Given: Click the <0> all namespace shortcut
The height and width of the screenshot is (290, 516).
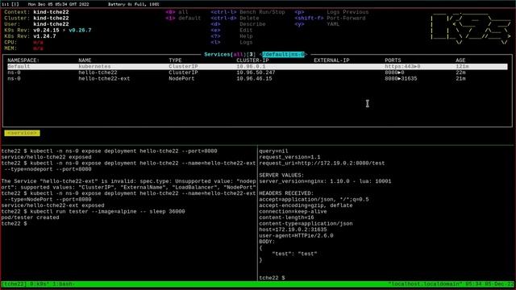Looking at the screenshot, I should pos(177,12).
